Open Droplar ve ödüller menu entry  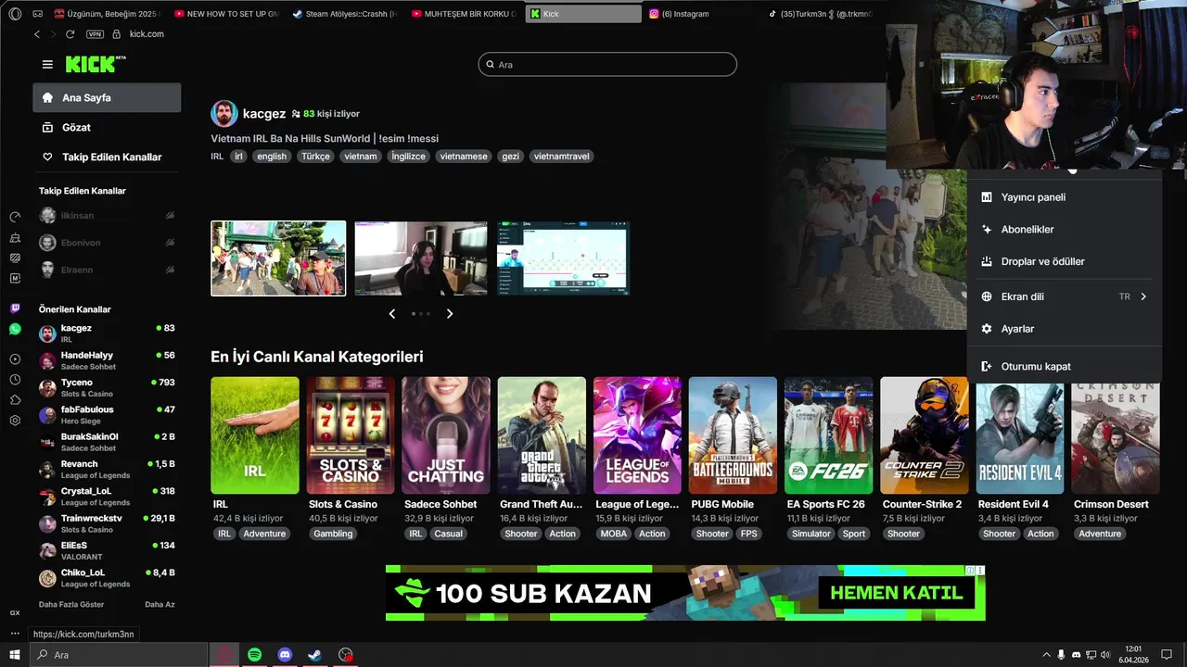point(1065,261)
